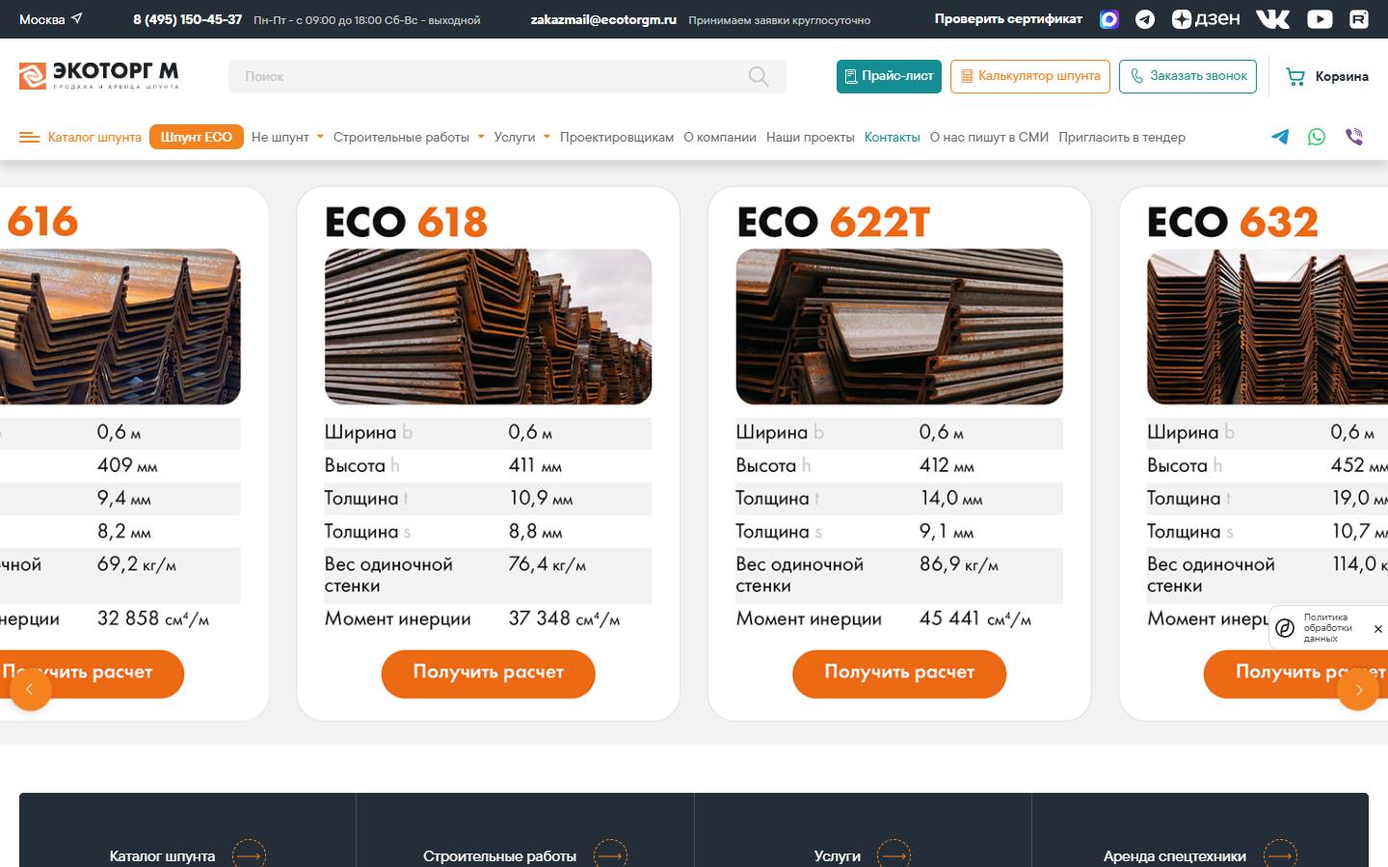This screenshot has width=1388, height=867.
Task: Focus the Поиск search field
Action: coord(507,76)
